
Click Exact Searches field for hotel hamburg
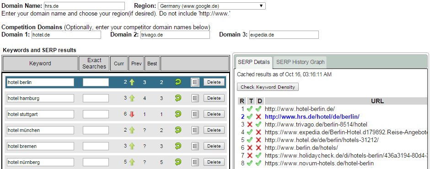[96, 98]
